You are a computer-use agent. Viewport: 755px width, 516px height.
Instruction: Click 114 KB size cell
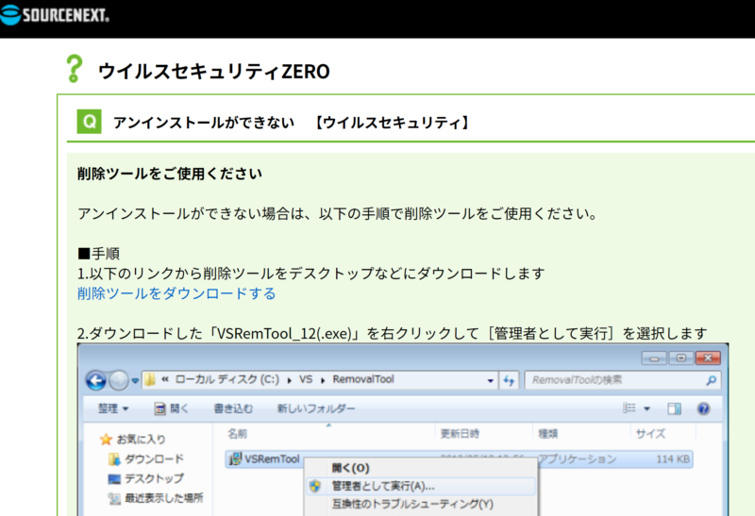(x=673, y=459)
